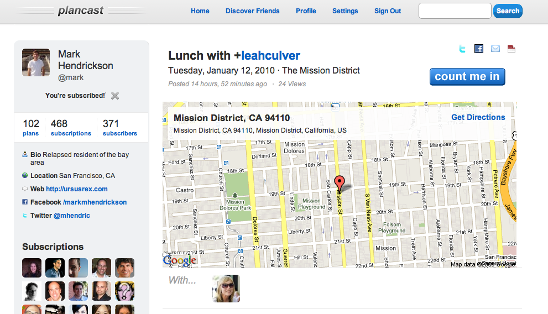This screenshot has width=548, height=314.
Task: Click the Facebook icon in profile sidebar
Action: coord(25,202)
